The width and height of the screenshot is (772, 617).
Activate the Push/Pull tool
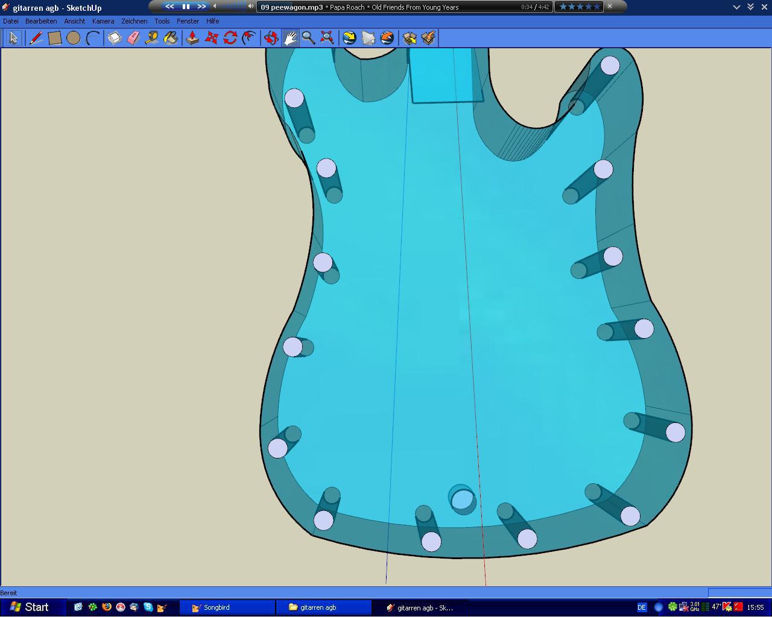pos(192,38)
